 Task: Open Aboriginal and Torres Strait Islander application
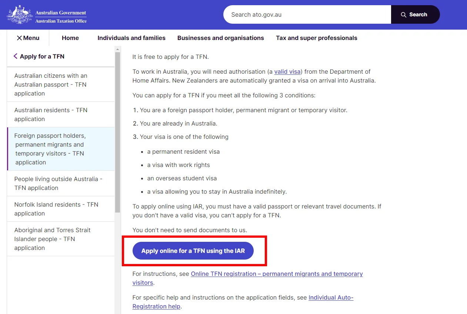click(x=52, y=239)
